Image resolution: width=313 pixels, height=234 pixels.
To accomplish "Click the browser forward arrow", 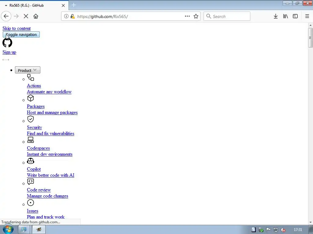I will [x=16, y=16].
